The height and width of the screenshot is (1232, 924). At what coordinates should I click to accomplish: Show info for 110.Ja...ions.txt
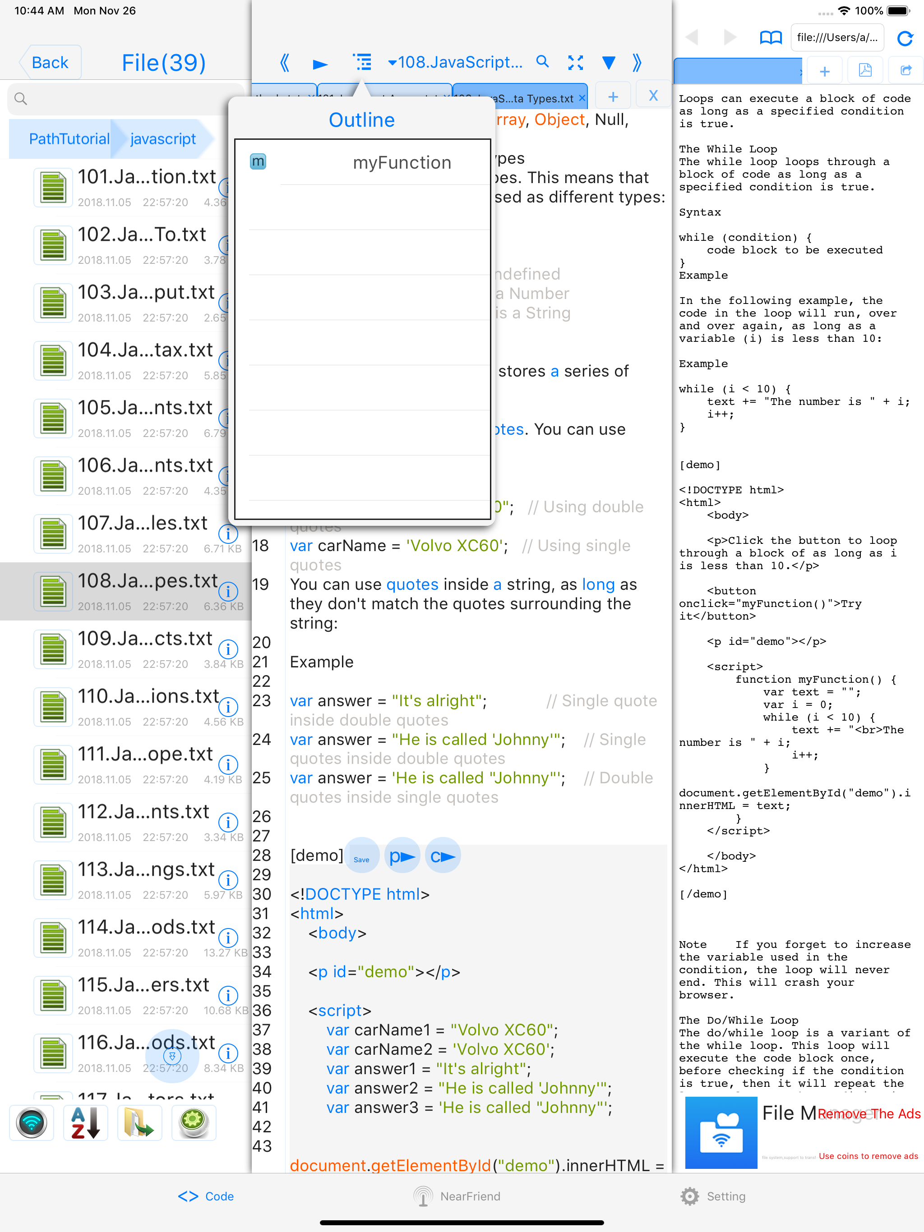(x=228, y=707)
